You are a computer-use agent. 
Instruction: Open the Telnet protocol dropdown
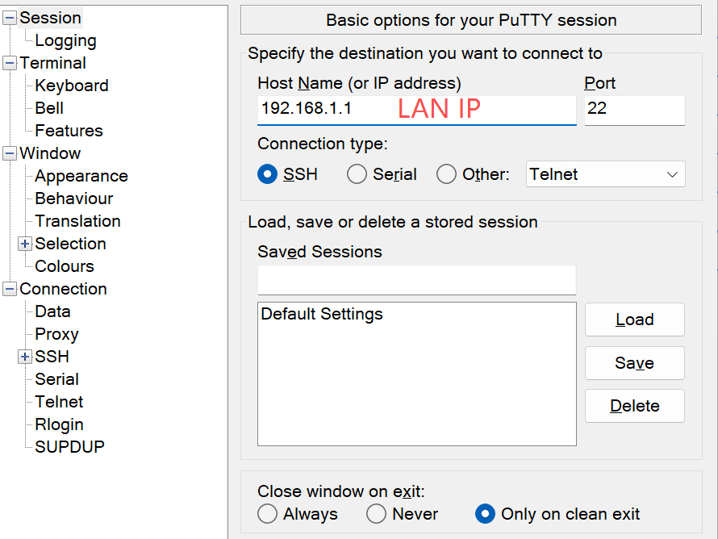click(605, 174)
